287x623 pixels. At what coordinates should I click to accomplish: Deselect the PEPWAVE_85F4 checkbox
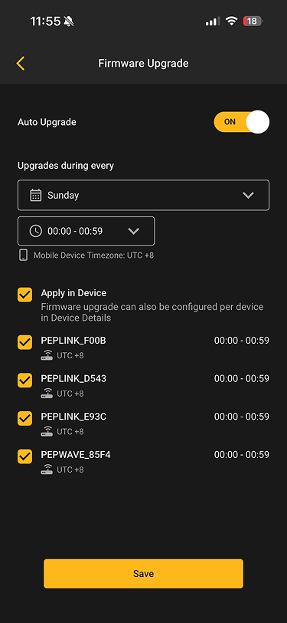(x=25, y=457)
